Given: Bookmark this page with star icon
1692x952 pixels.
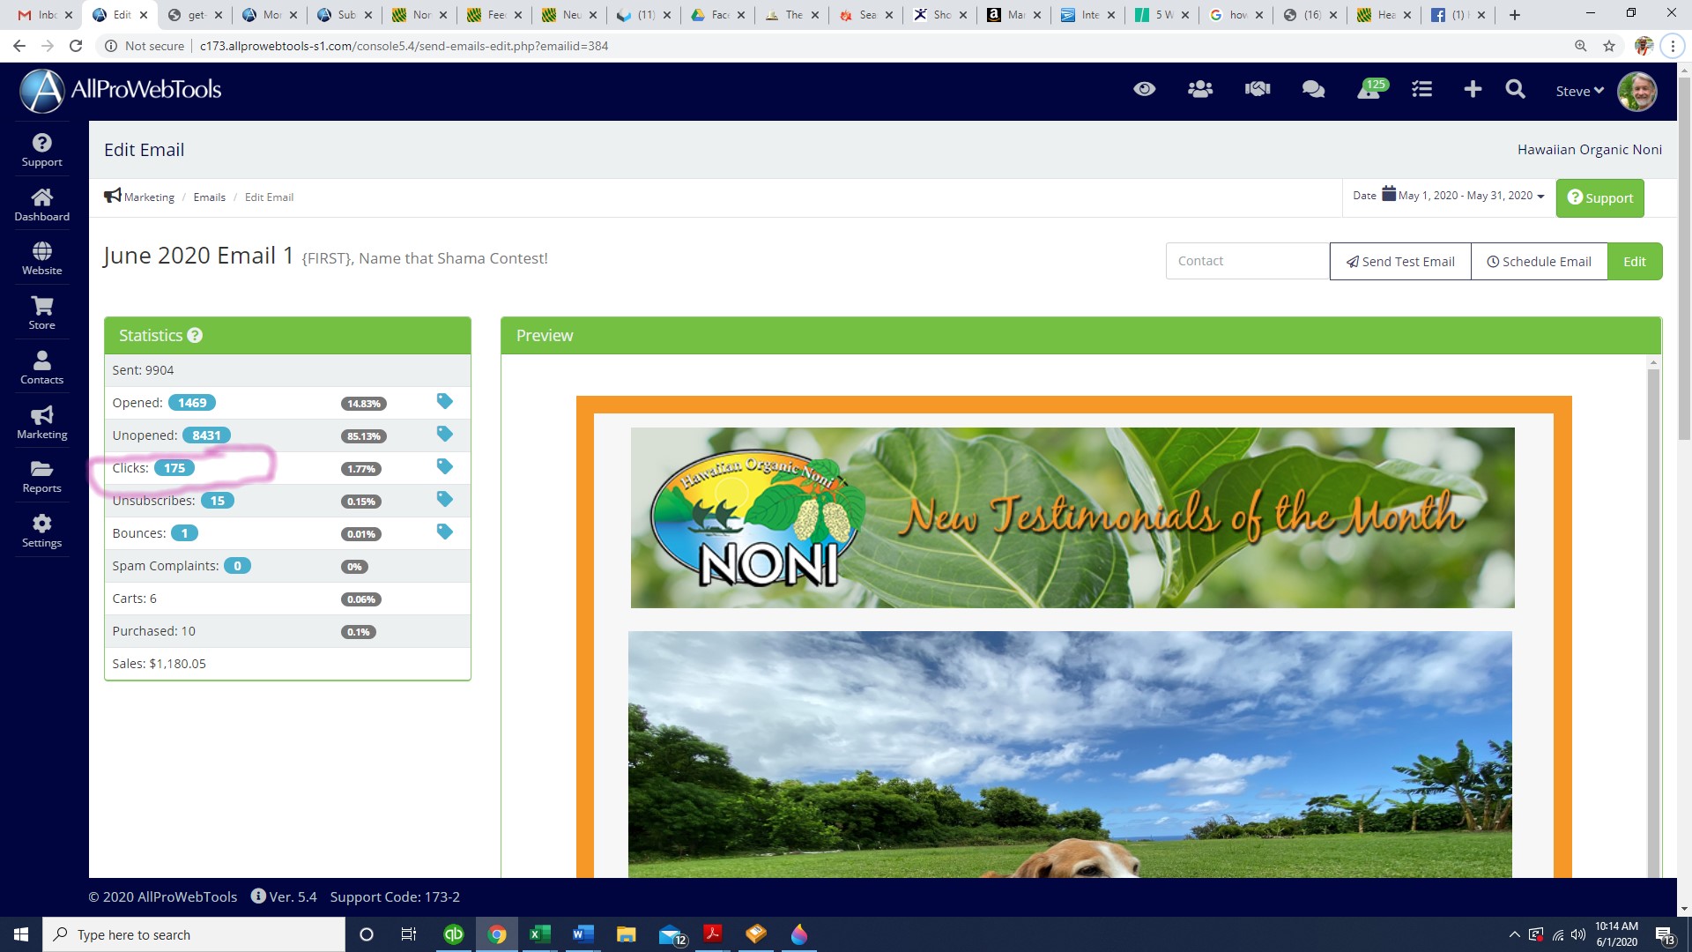Looking at the screenshot, I should 1609,46.
